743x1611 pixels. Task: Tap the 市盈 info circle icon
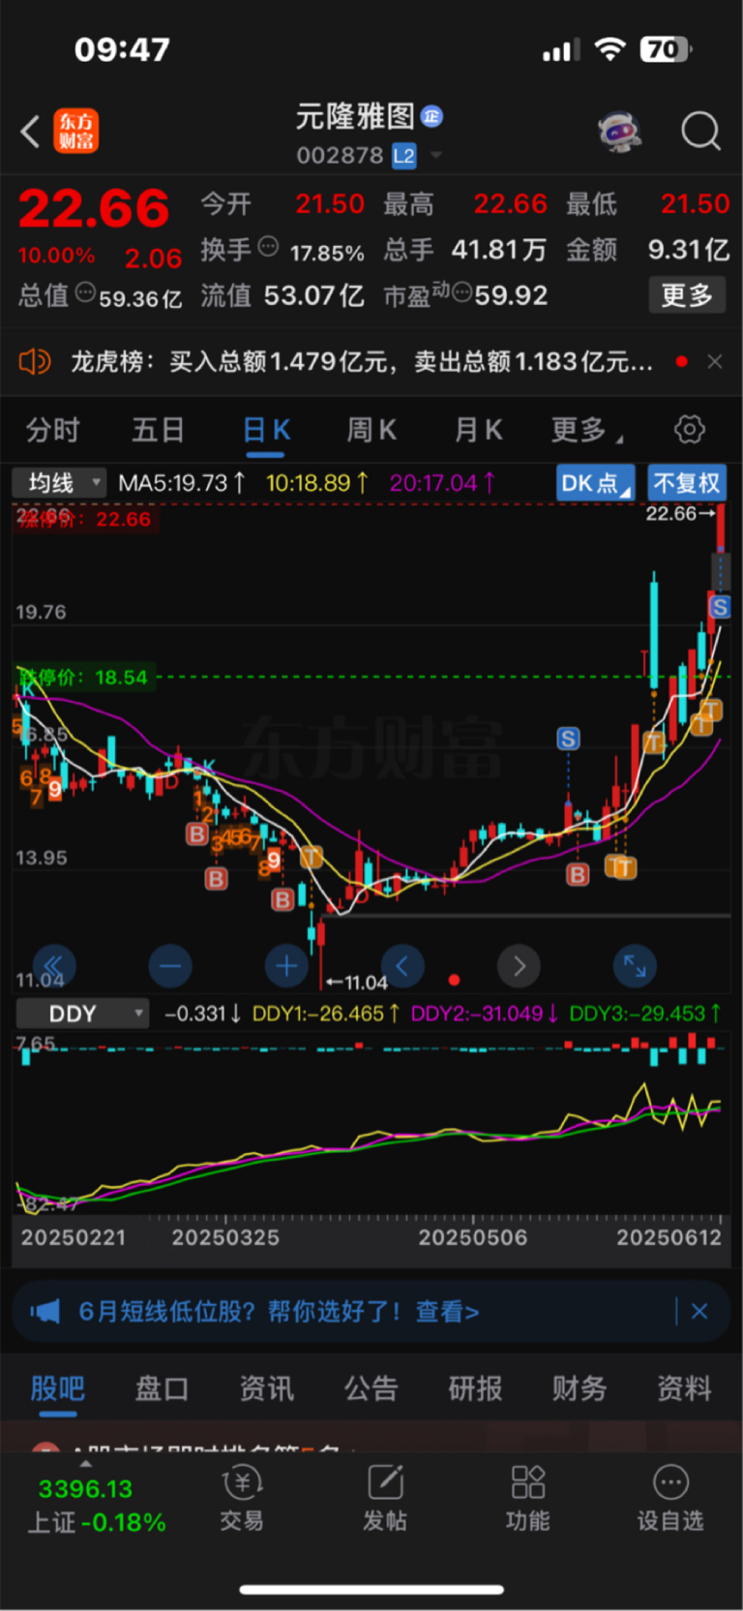461,291
